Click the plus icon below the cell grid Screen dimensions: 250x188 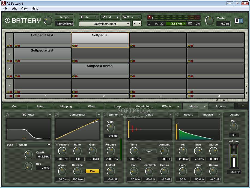(239, 100)
